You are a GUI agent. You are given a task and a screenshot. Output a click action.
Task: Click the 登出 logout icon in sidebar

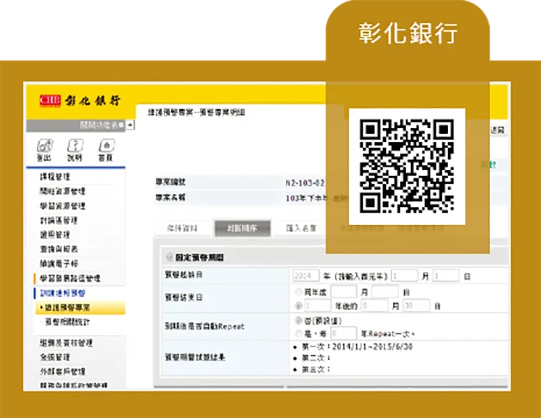44,146
